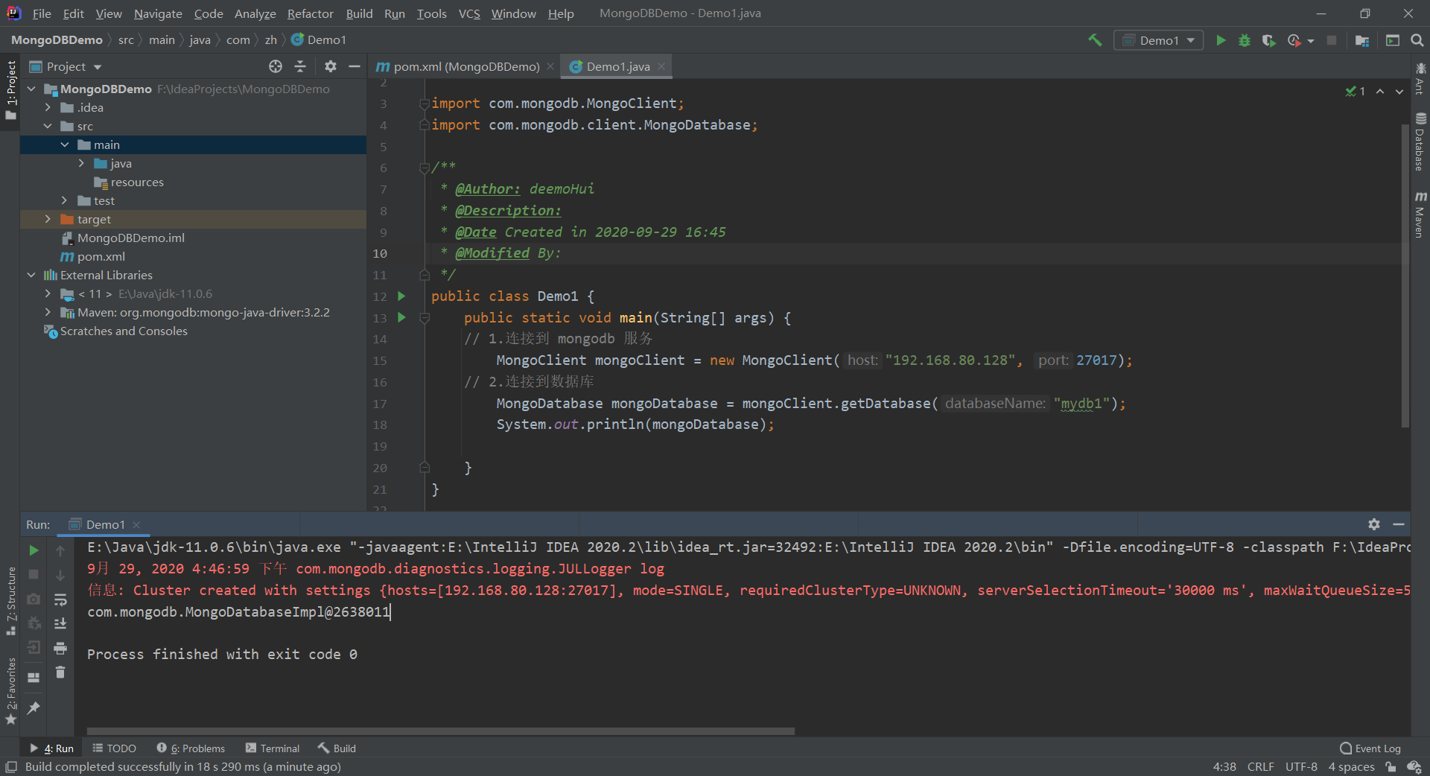Collapse the main folder
The image size is (1430, 776).
[65, 144]
